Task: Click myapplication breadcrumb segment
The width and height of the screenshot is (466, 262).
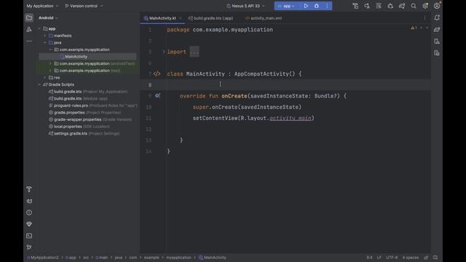Action: 178,258
